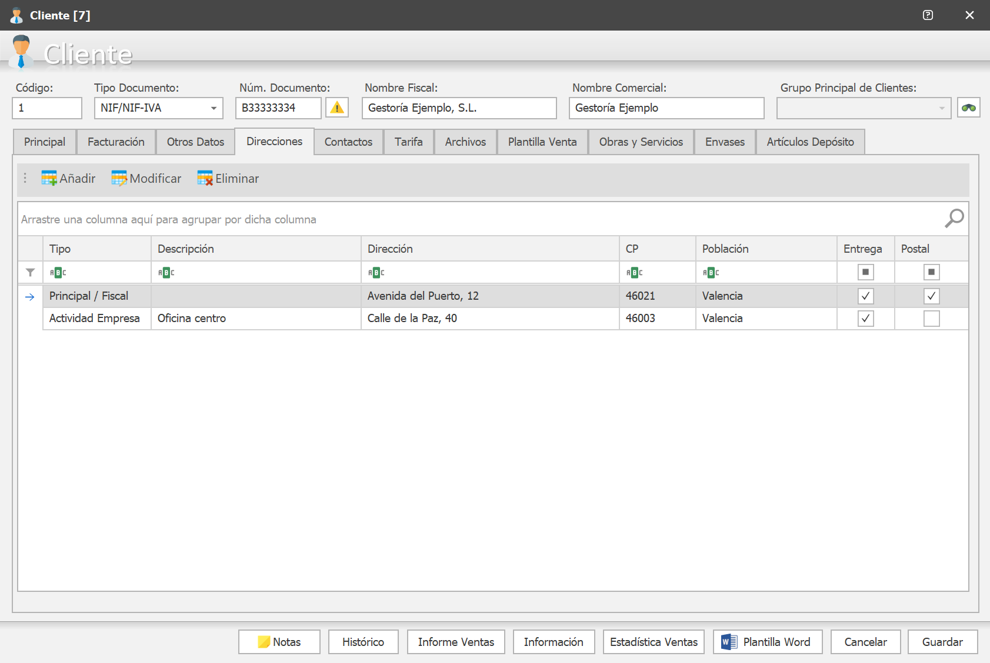Check Postal for Actividad Empresa row
The image size is (990, 663).
931,319
